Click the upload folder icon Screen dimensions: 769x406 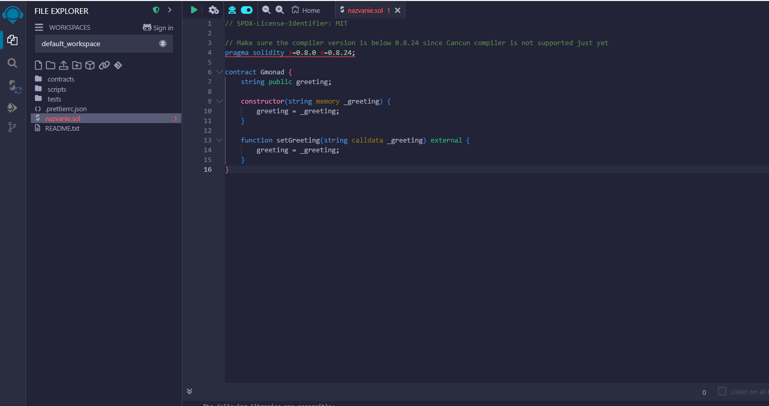77,65
